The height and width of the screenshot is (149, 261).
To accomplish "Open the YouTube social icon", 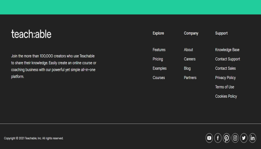I will click(x=209, y=138).
